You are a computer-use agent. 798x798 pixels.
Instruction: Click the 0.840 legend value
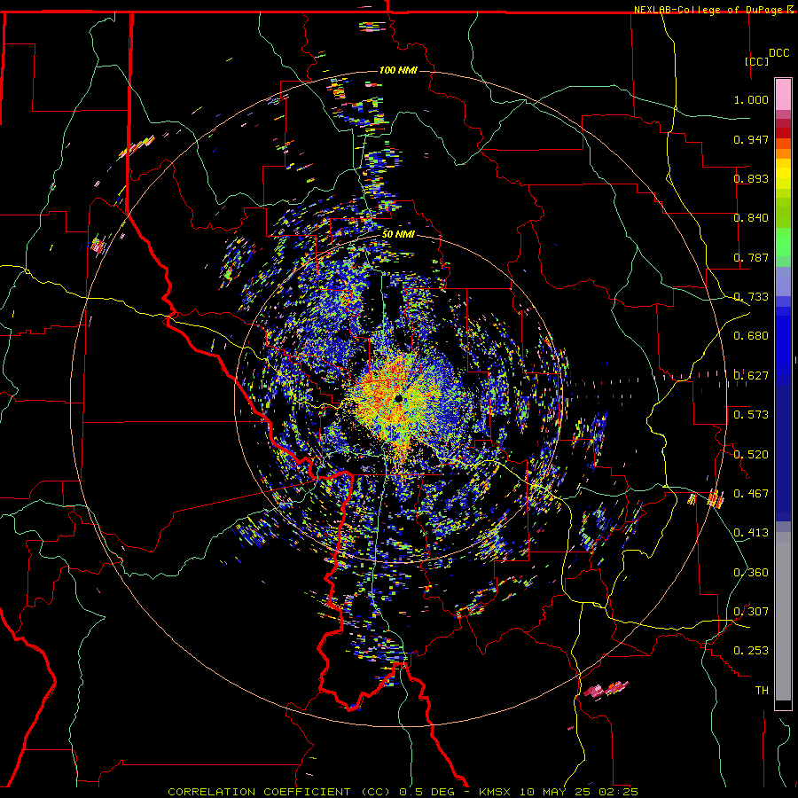click(751, 218)
